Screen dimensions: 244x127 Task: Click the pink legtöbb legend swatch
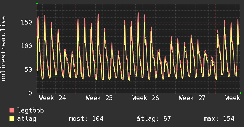[12, 110]
